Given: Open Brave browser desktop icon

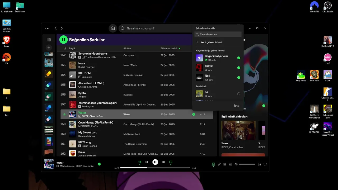Looking at the screenshot, I should (7, 41).
